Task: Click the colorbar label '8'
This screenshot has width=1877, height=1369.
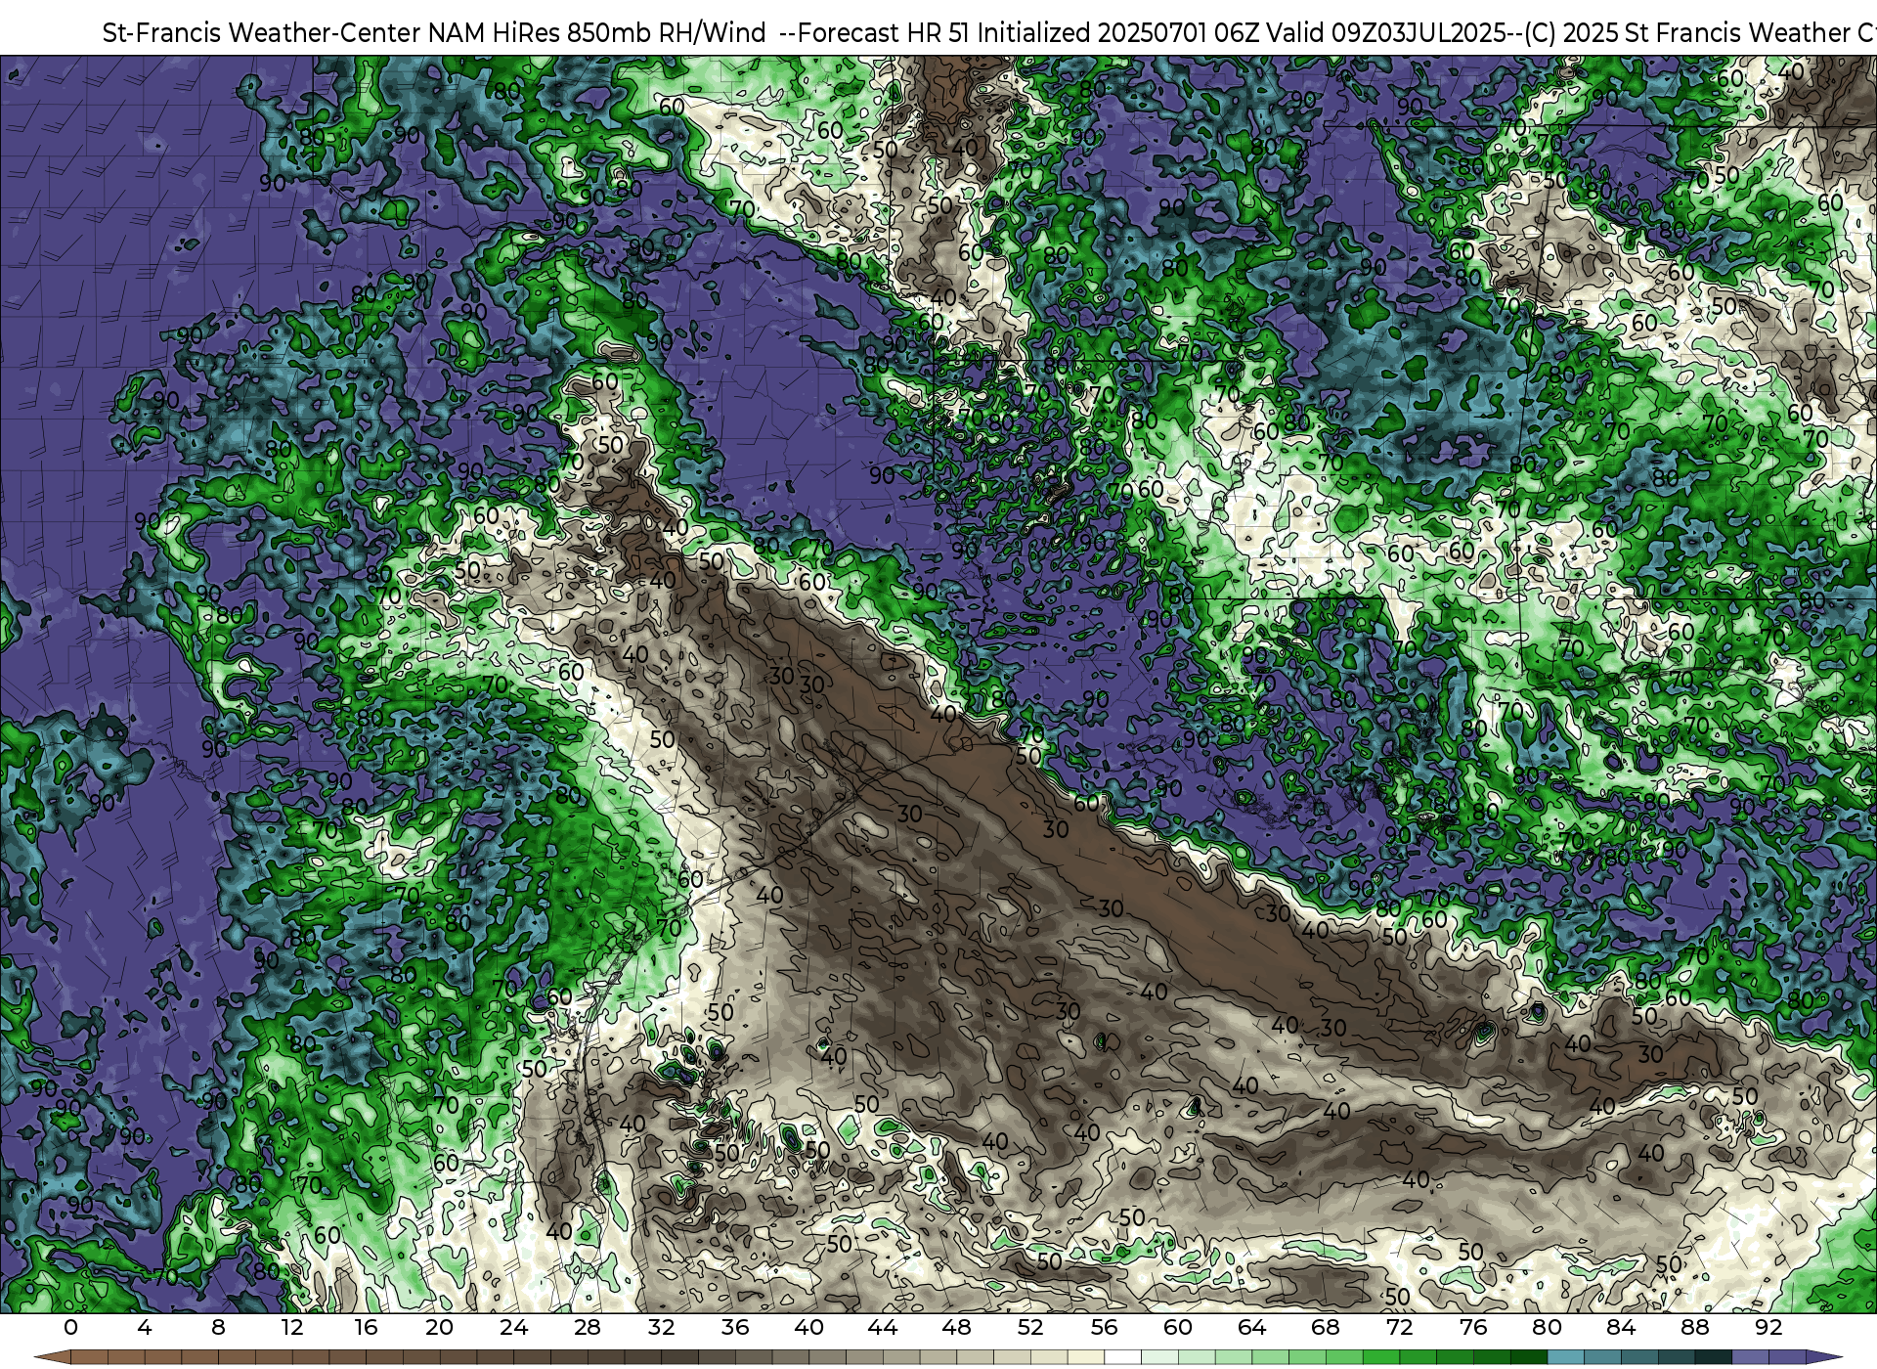Action: pyautogui.click(x=218, y=1327)
